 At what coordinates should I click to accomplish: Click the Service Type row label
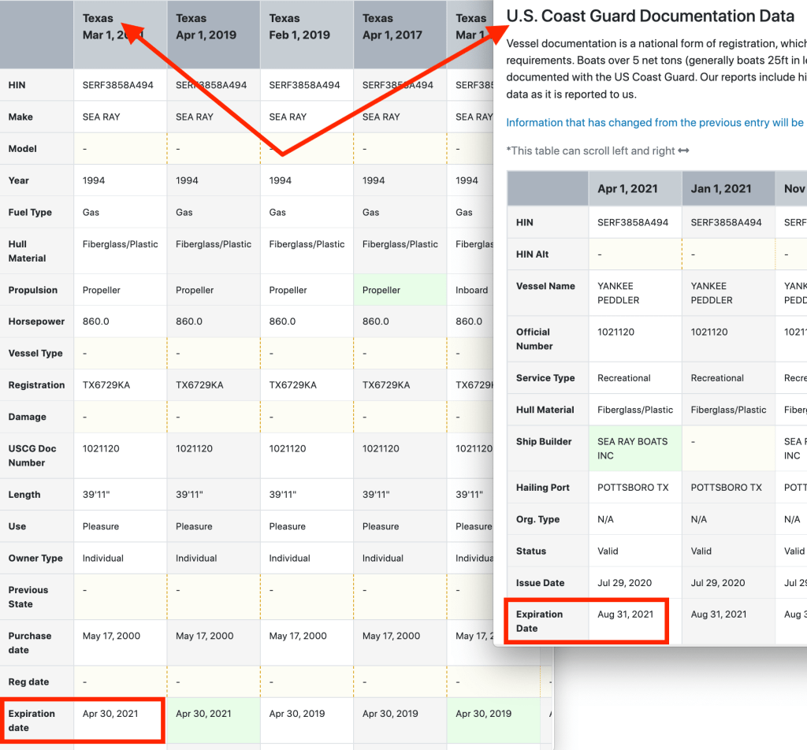[x=545, y=378]
